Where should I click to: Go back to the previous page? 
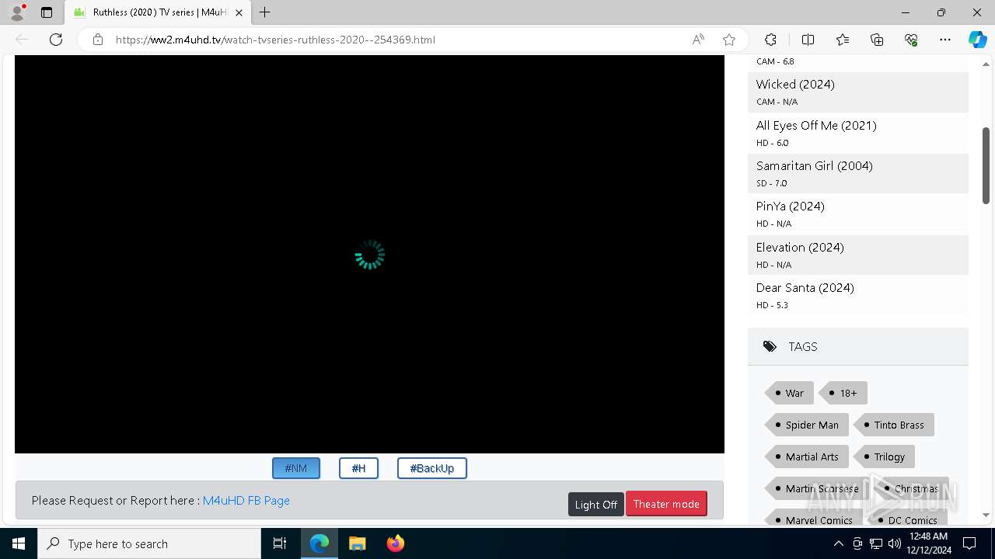point(22,40)
